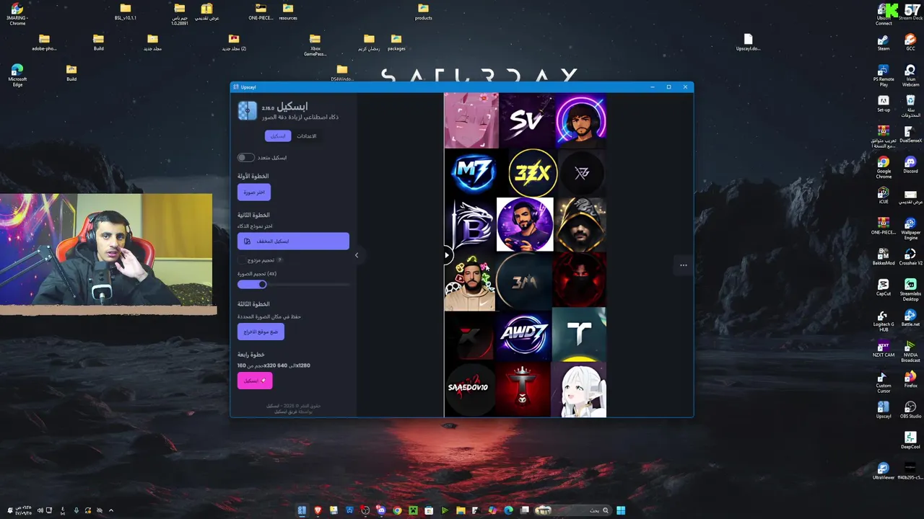Screen dimensions: 924x519
Task: Click the Upscayl logo icon in the sidebar
Action: tap(247, 110)
